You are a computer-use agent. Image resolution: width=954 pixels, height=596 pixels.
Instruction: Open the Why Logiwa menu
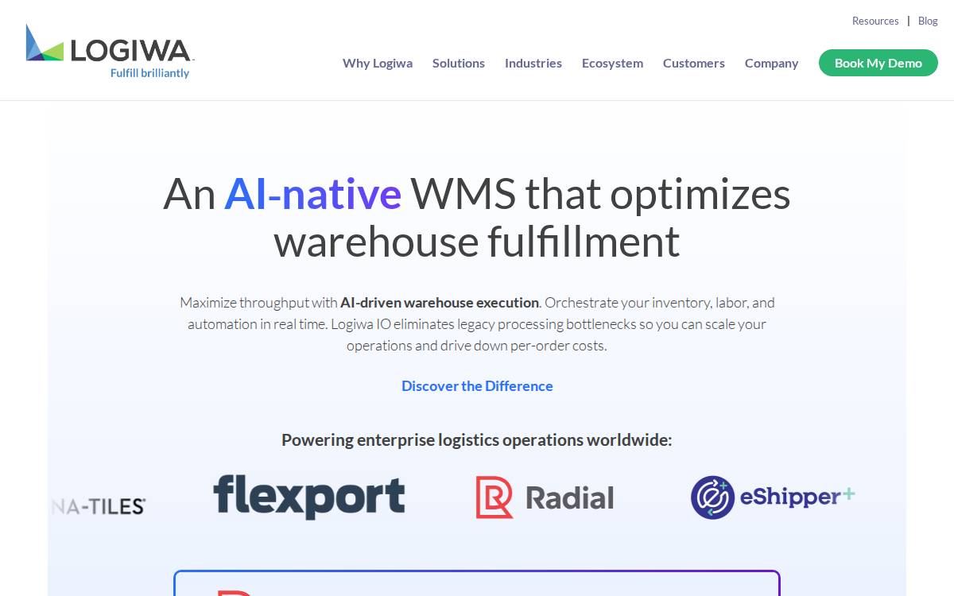click(378, 63)
